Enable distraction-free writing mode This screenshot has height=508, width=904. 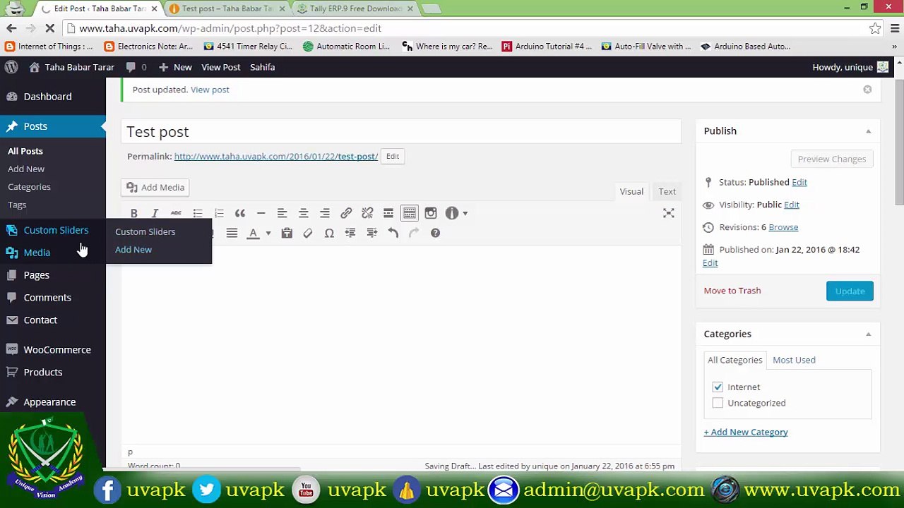tap(669, 213)
